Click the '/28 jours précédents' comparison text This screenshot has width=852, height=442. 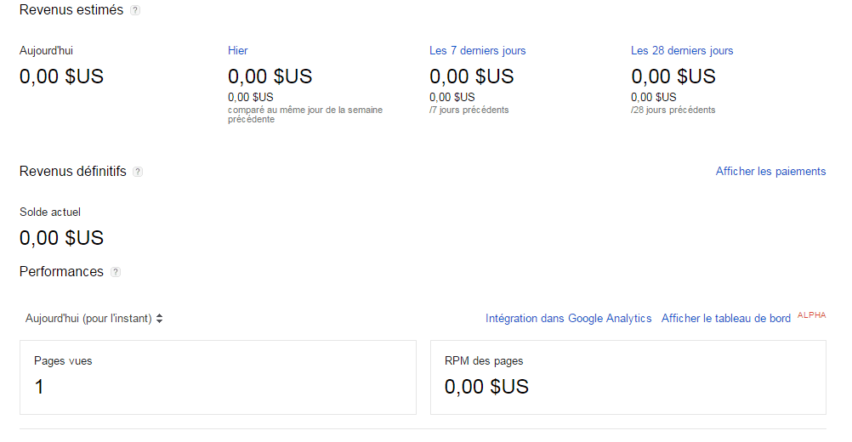click(x=673, y=110)
